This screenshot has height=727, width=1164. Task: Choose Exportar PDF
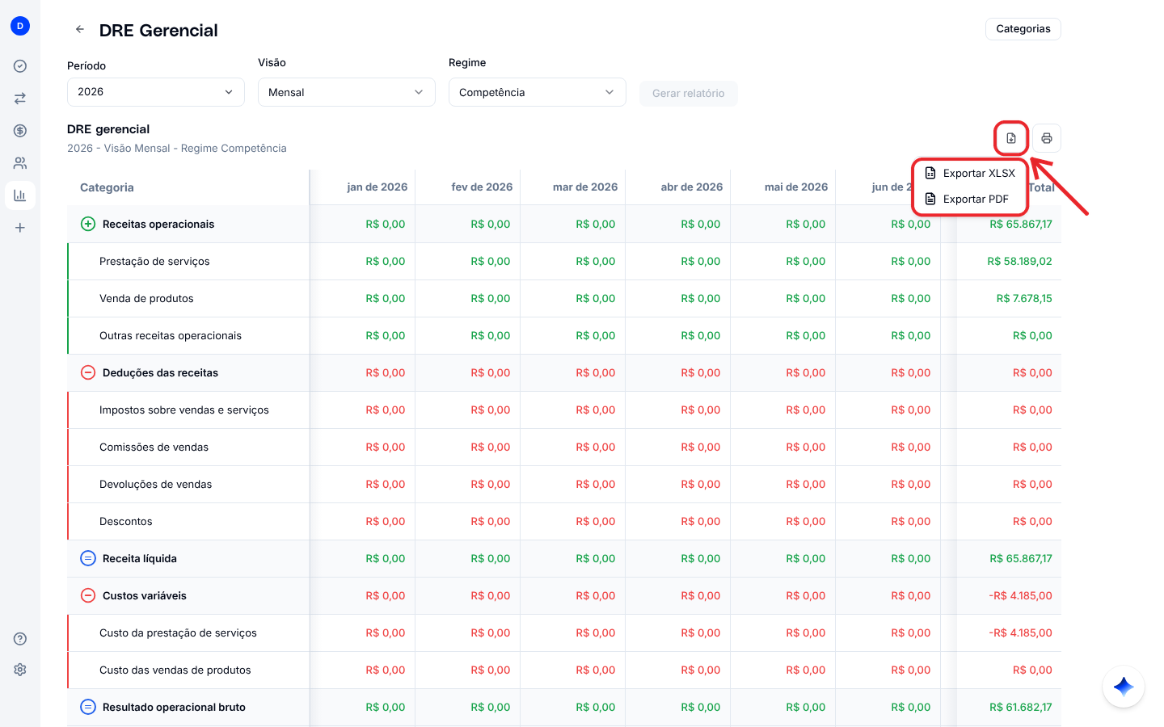970,199
